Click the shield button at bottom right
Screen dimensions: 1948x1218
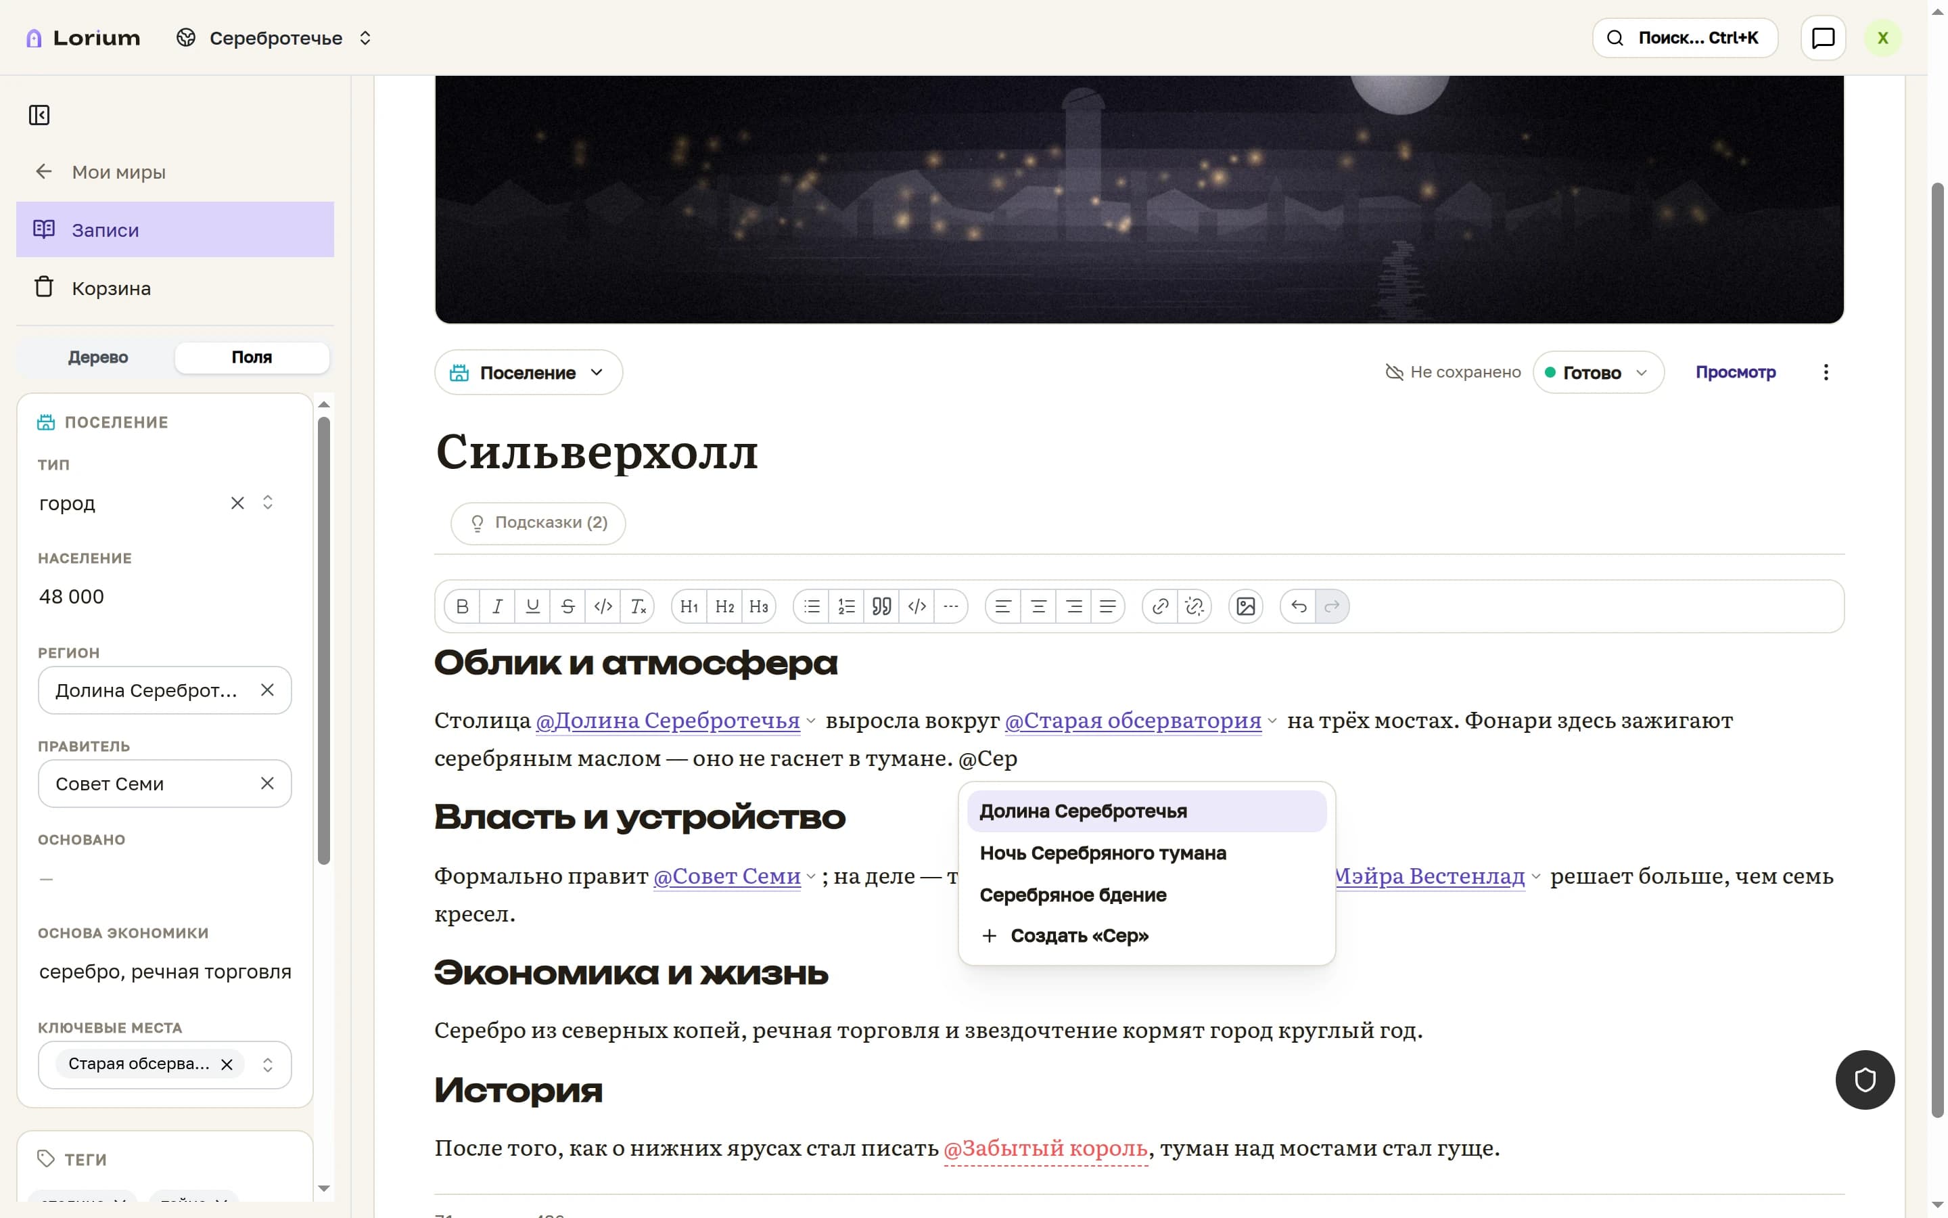point(1865,1080)
